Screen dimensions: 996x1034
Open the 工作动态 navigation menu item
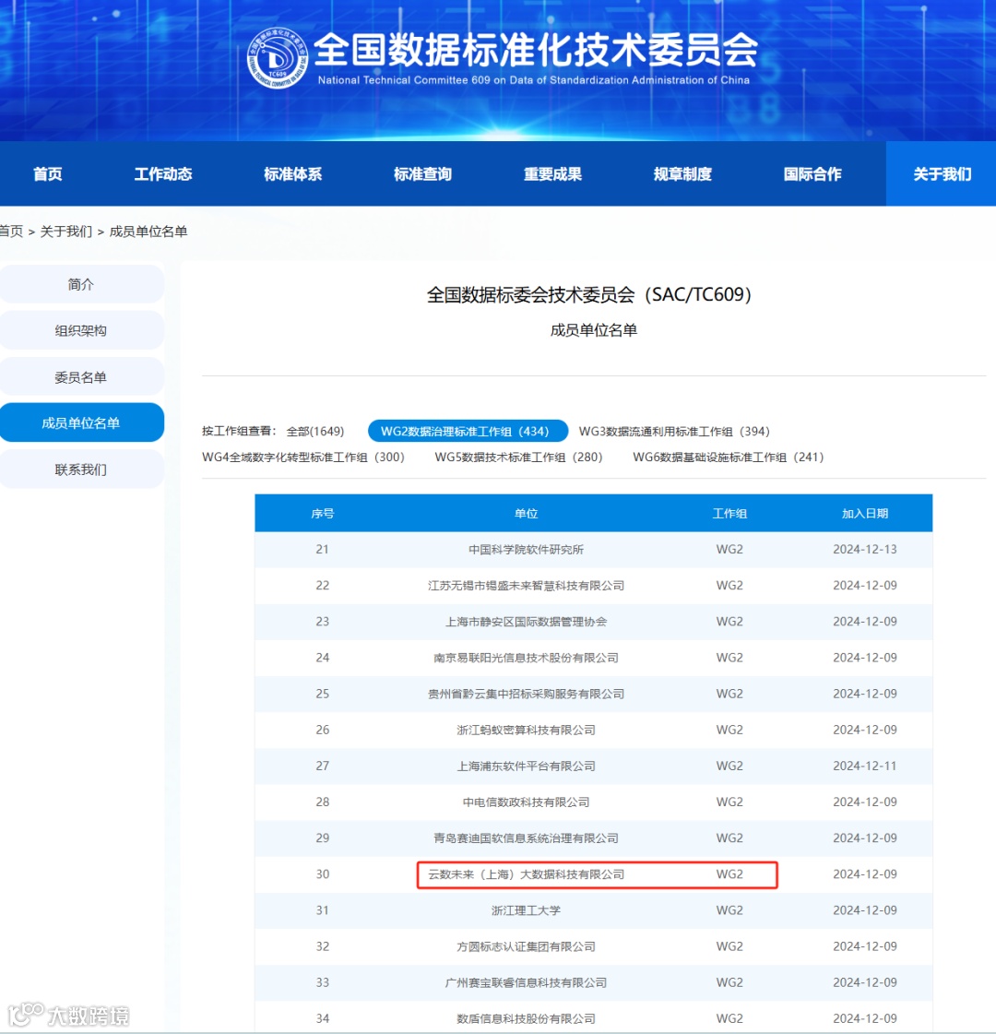tap(163, 174)
